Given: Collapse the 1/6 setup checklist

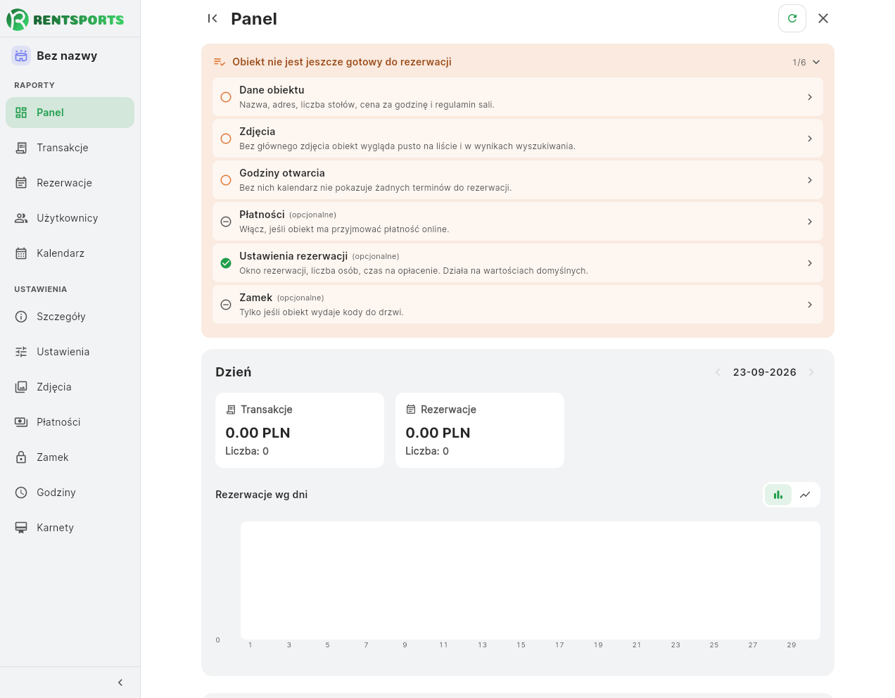Looking at the screenshot, I should pyautogui.click(x=816, y=62).
